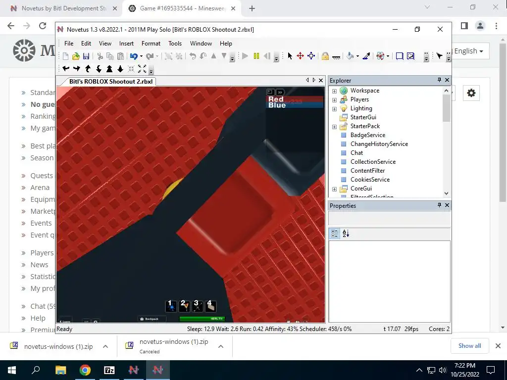This screenshot has height=380, width=507.
Task: Click the camera tilt up curved arrow
Action: point(88,68)
